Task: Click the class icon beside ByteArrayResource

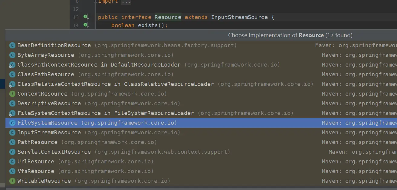Action: [x=12, y=55]
